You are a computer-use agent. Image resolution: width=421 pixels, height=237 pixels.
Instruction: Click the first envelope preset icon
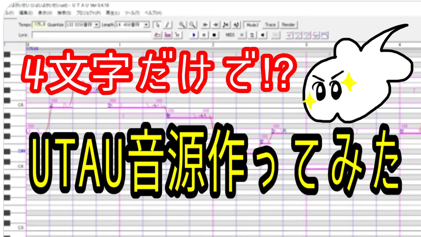coord(289,35)
